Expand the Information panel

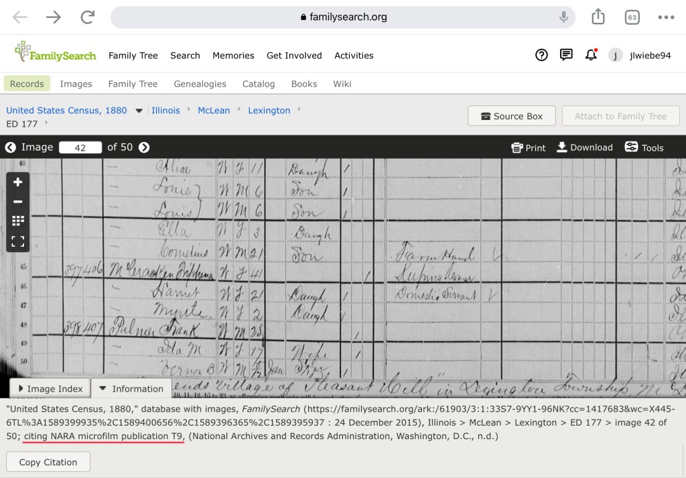point(131,389)
